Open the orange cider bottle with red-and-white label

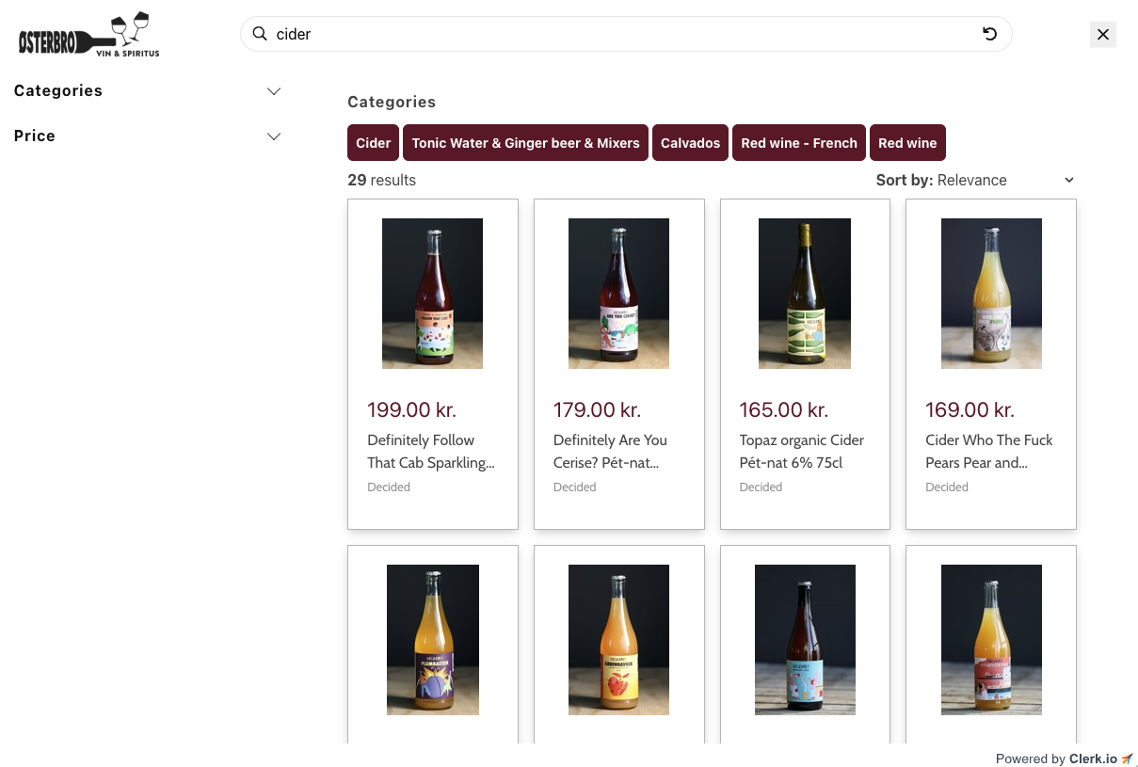coord(991,640)
